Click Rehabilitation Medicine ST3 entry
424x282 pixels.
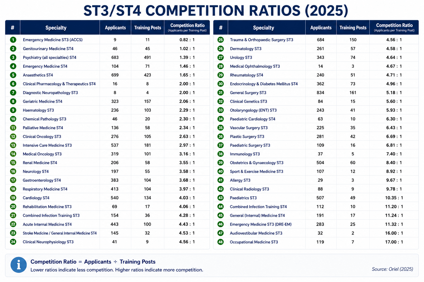pyautogui.click(x=47, y=207)
